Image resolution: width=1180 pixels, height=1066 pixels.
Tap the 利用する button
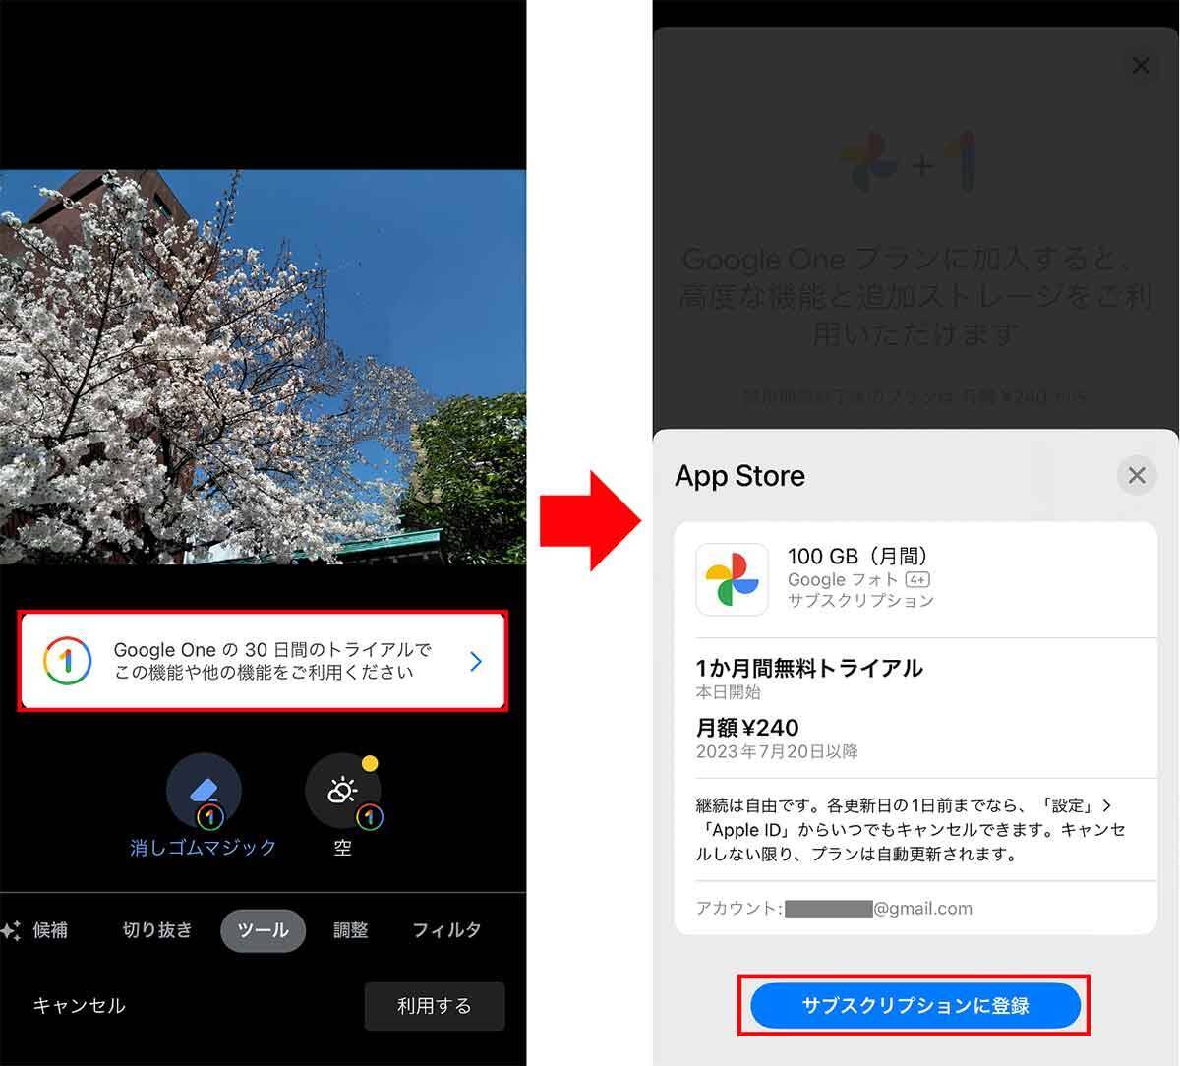coord(435,1006)
